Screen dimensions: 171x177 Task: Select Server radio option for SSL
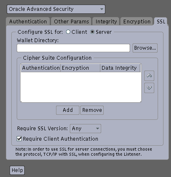click(x=92, y=32)
